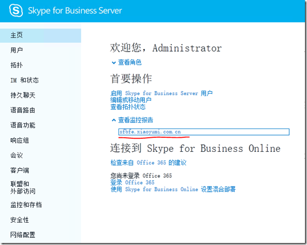Collapse the 查看监控报告 chevron
This screenshot has width=307, height=245.
click(113, 120)
